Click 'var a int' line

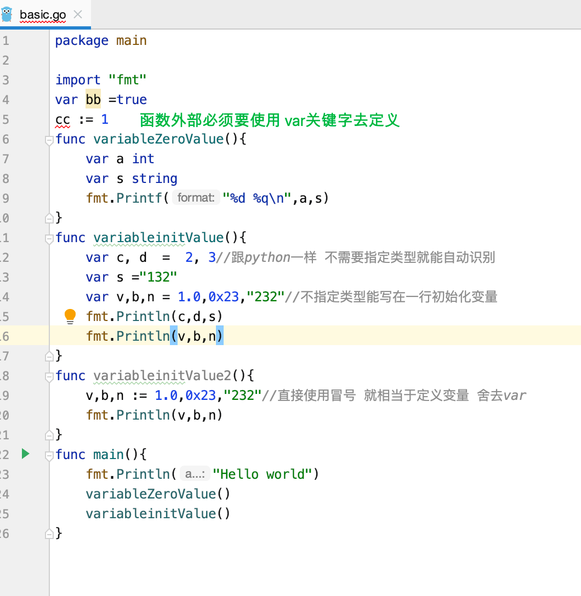point(120,158)
